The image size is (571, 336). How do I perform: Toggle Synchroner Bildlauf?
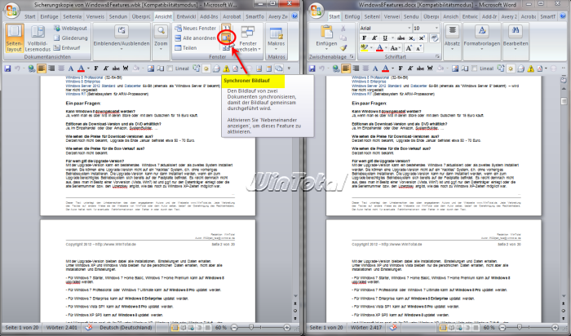pyautogui.click(x=226, y=38)
